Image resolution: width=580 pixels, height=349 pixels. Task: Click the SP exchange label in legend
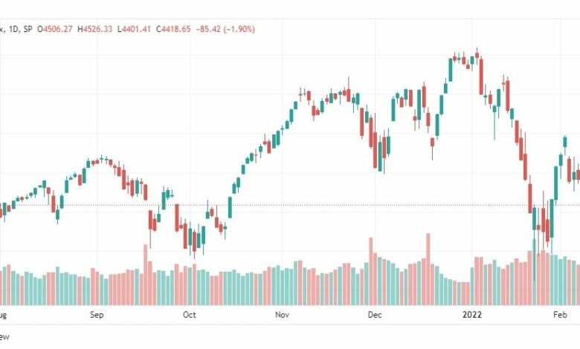28,29
